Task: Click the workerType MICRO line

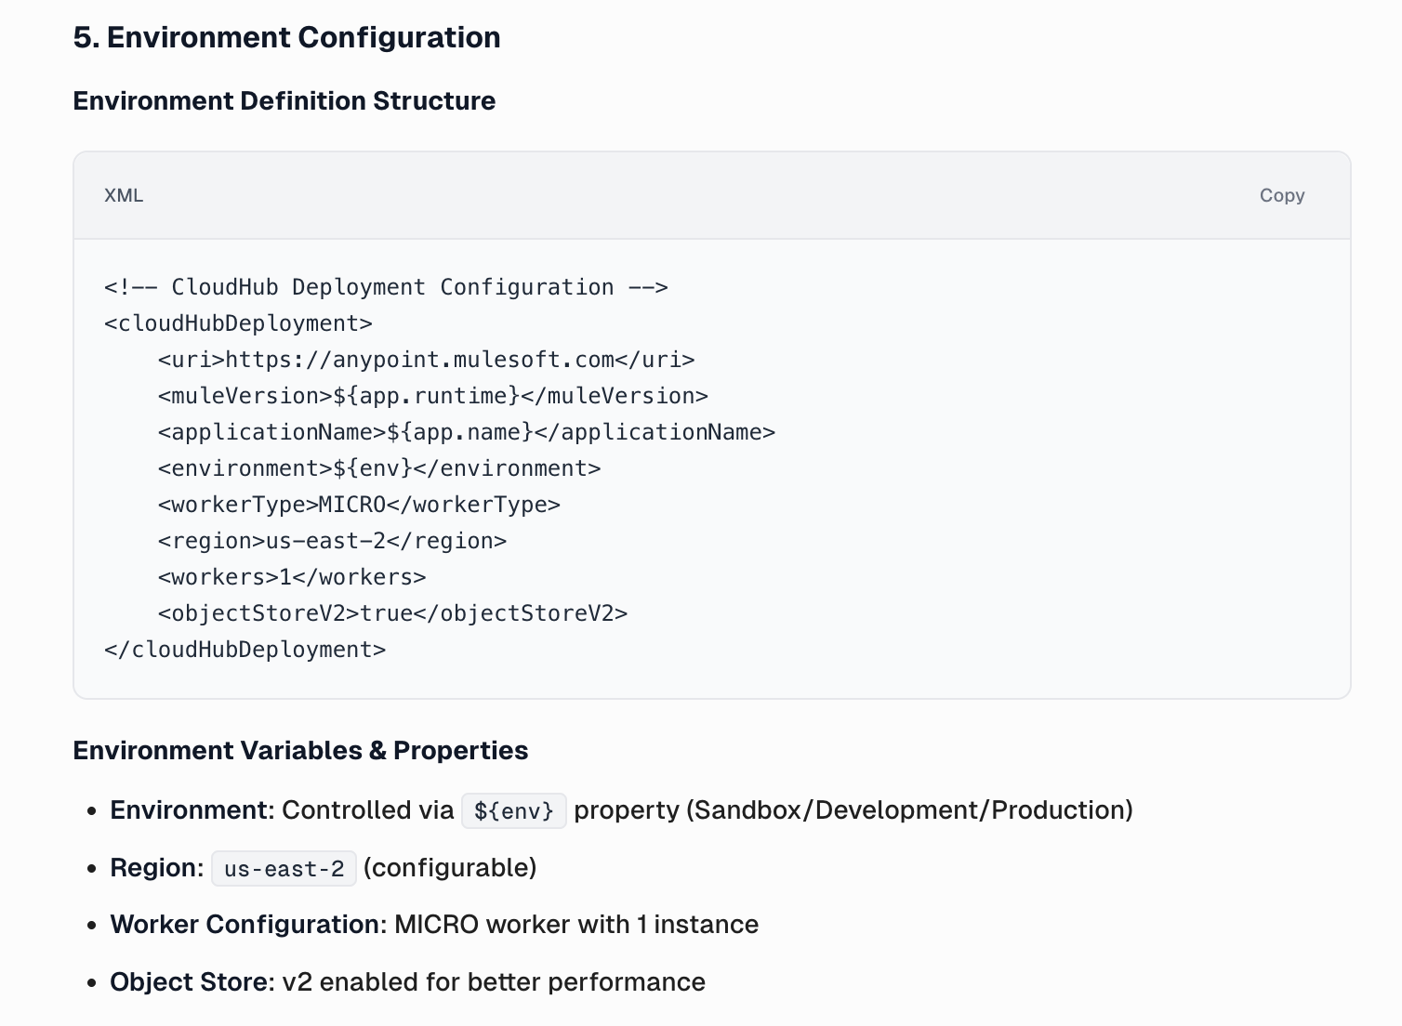Action: coord(359,504)
